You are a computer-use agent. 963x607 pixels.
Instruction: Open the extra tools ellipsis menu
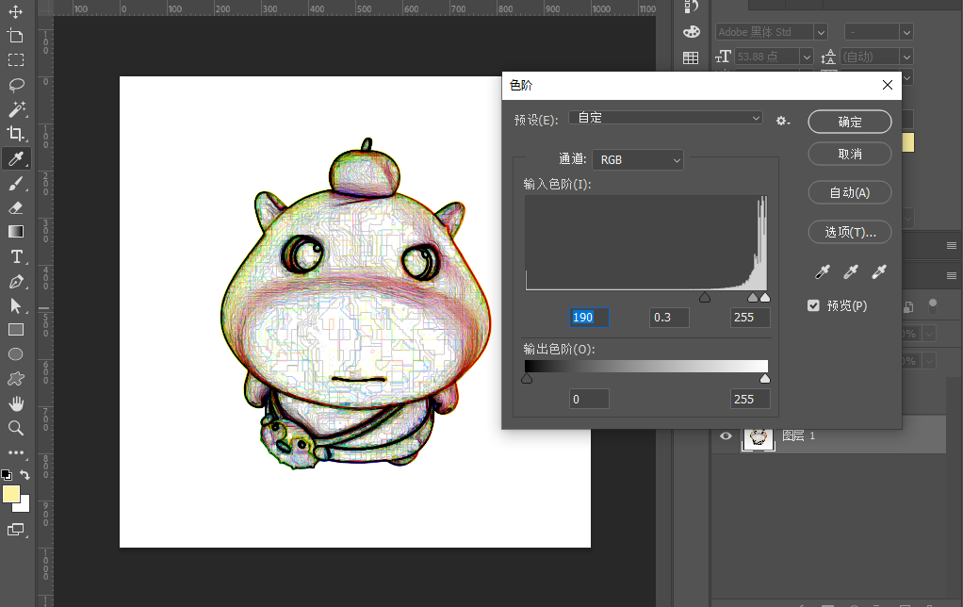(x=16, y=452)
